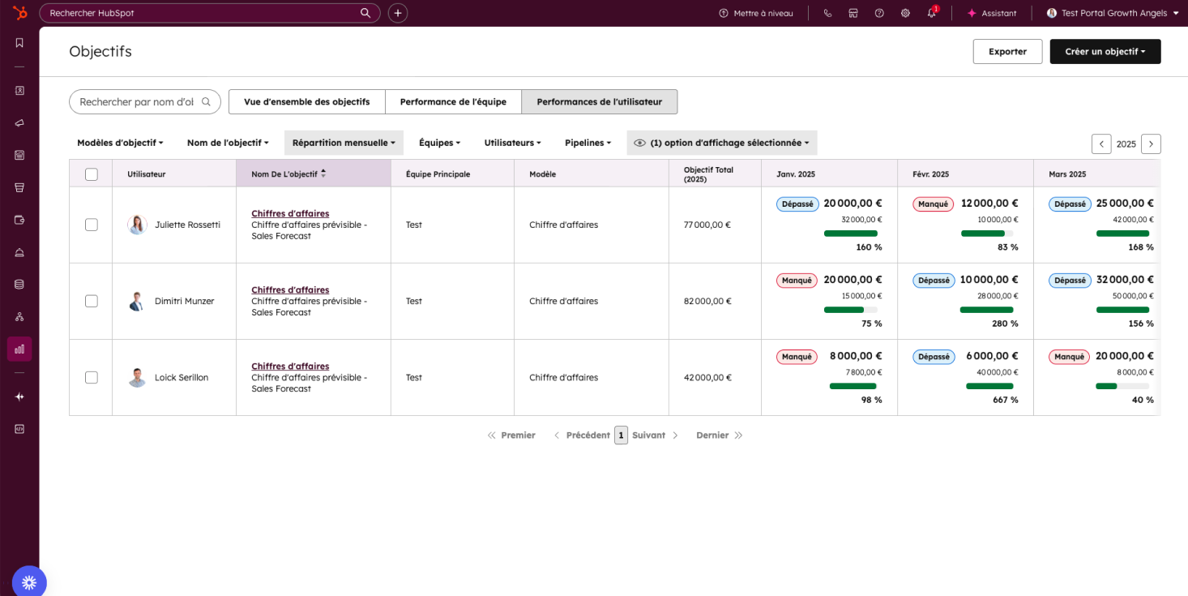Switch to the Performance de l'équipe tab
The height and width of the screenshot is (596, 1188).
tap(453, 101)
